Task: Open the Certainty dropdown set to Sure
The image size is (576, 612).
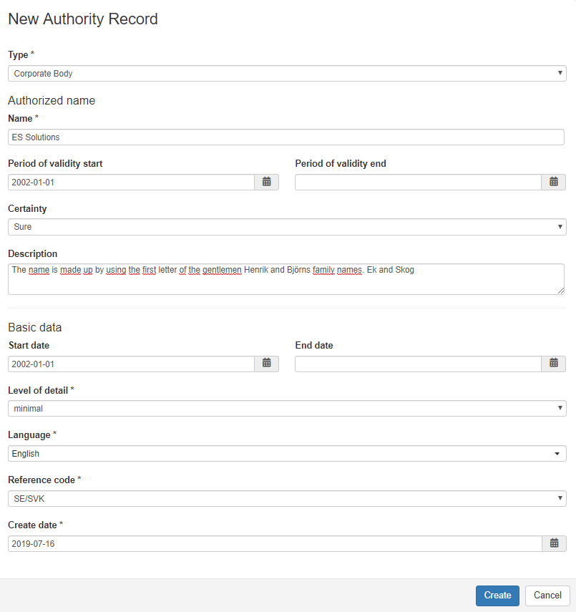Action: point(287,227)
